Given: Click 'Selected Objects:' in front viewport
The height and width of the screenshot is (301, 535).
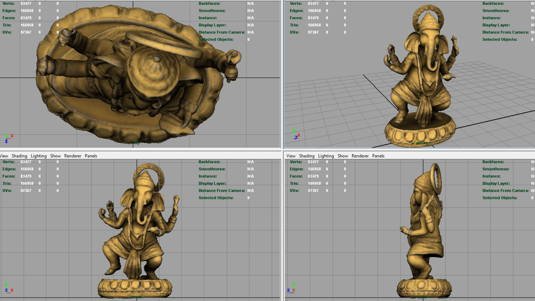Looking at the screenshot, I should pos(216,198).
